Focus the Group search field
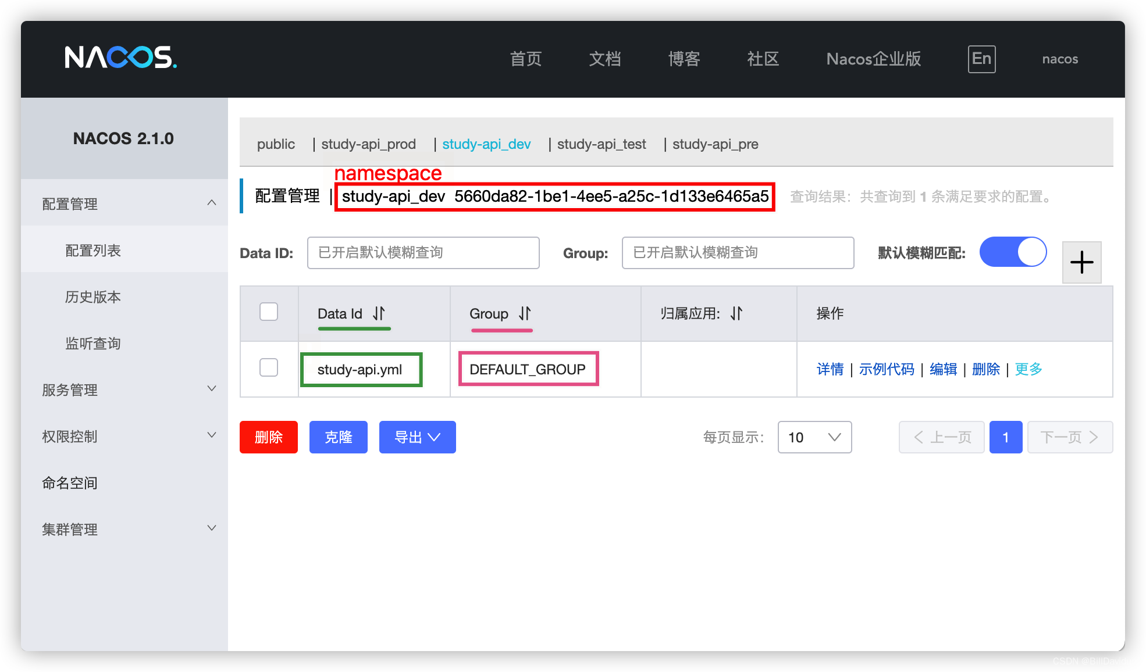Image resolution: width=1146 pixels, height=672 pixels. pyautogui.click(x=738, y=253)
